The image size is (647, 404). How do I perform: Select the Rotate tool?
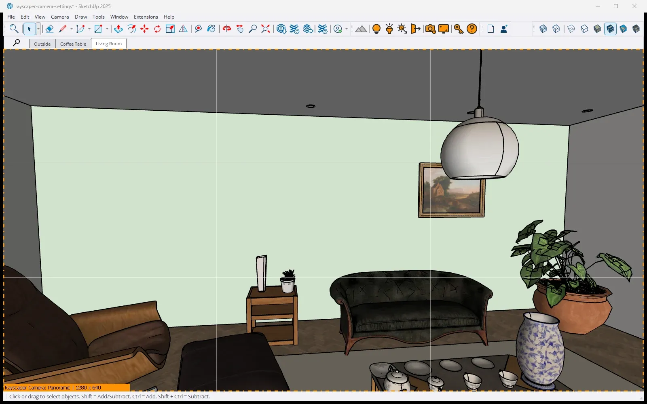pos(157,29)
